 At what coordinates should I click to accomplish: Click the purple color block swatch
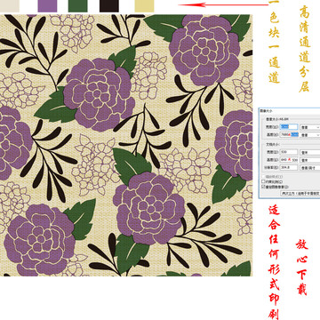click(47, 6)
